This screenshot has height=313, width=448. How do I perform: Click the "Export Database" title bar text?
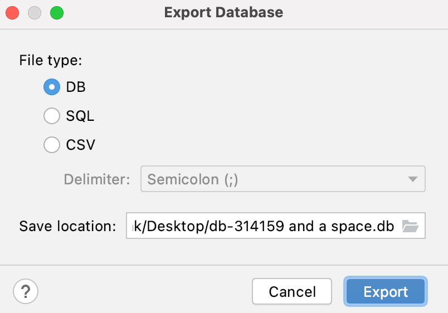click(223, 12)
